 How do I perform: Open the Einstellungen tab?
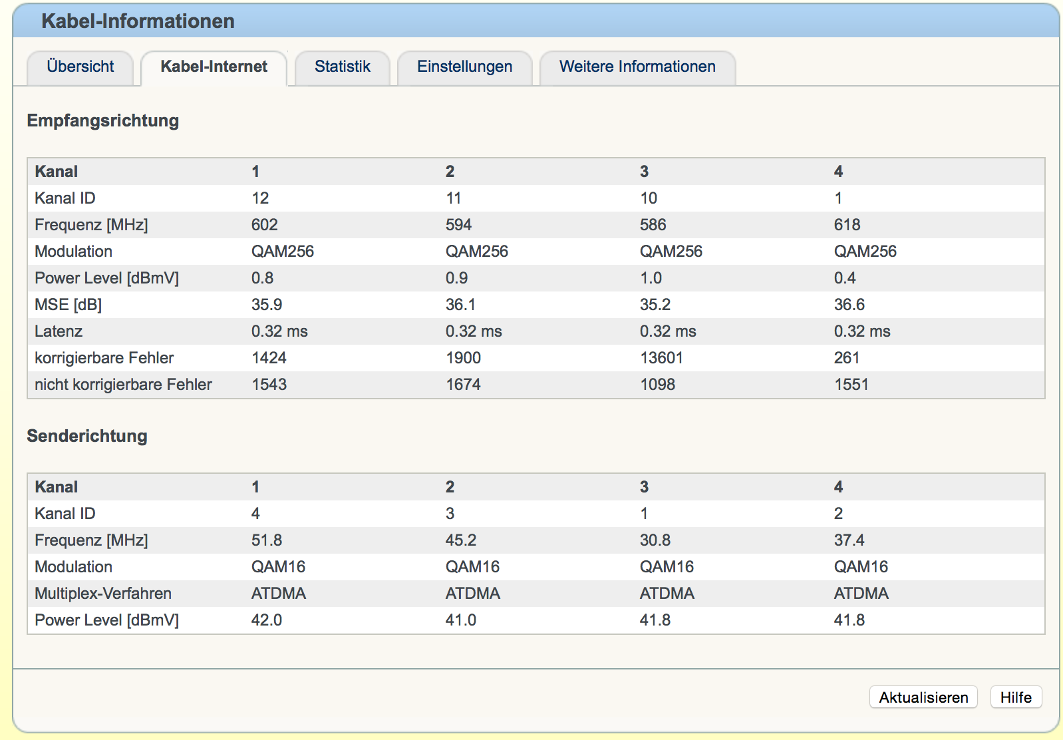click(464, 67)
